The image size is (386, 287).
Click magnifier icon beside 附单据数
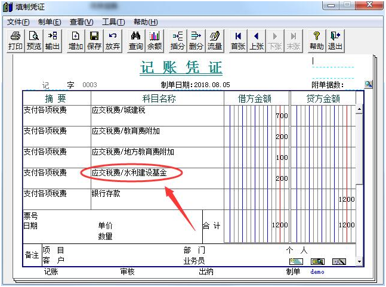368,84
